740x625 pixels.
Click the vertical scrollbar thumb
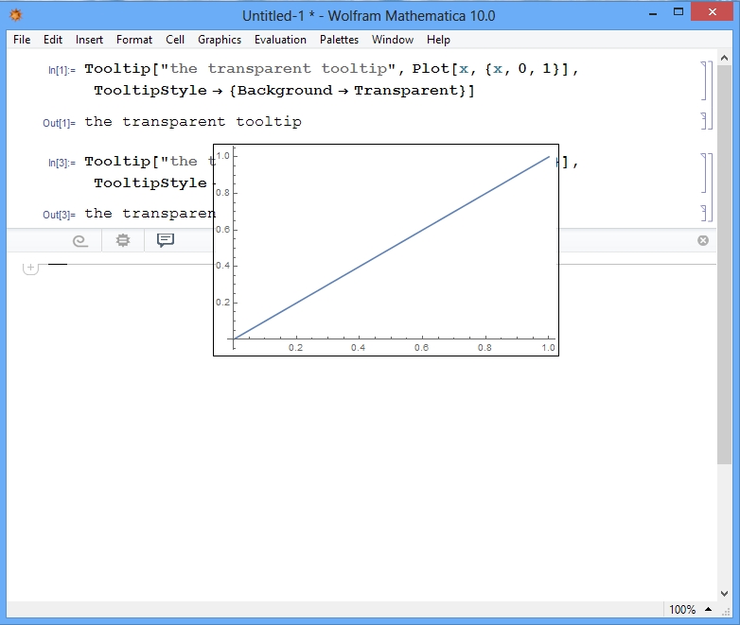725,265
